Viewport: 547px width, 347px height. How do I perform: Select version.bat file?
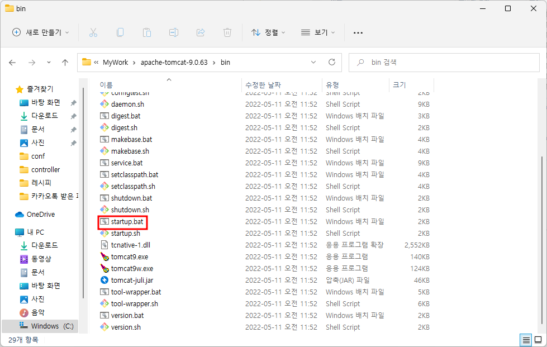coord(127,316)
